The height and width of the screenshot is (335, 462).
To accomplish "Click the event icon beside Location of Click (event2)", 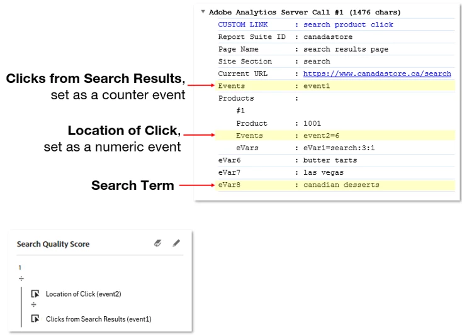I will (35, 294).
